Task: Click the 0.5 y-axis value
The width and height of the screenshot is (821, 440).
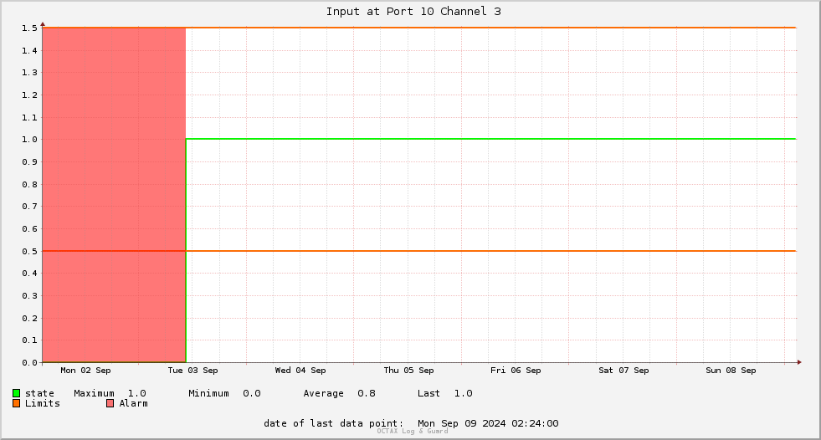Action: pos(29,251)
